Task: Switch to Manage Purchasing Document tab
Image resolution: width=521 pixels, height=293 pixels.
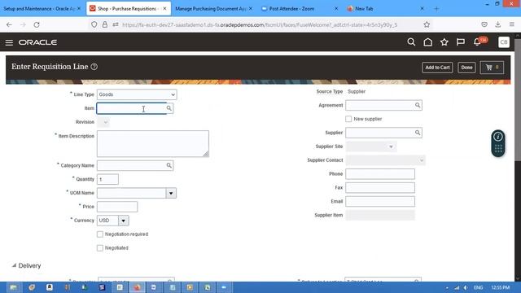Action: (211, 9)
